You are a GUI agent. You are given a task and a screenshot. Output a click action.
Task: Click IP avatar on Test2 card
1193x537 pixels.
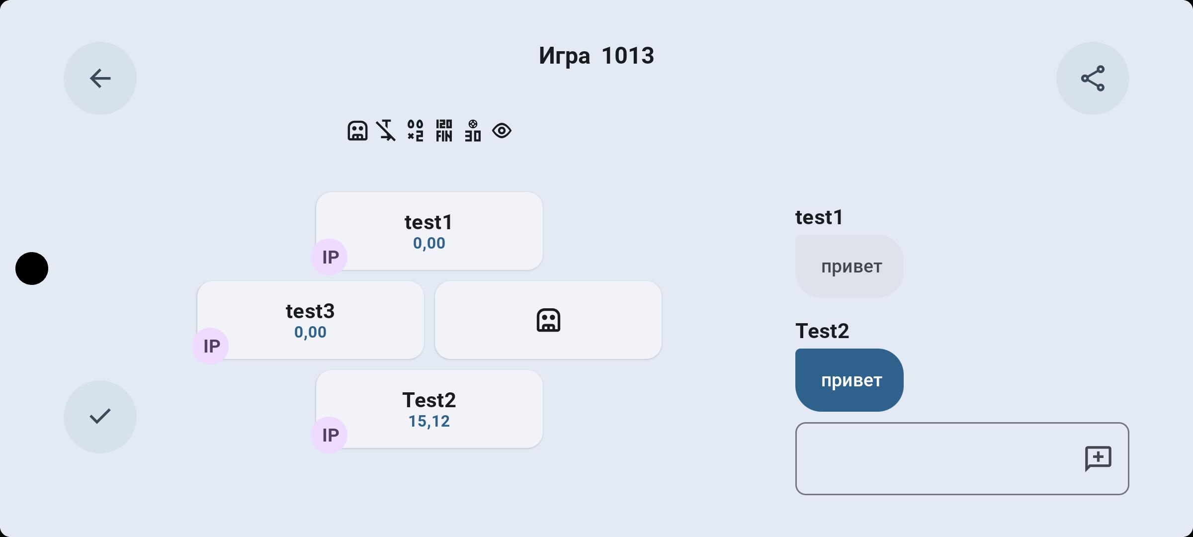coord(329,435)
